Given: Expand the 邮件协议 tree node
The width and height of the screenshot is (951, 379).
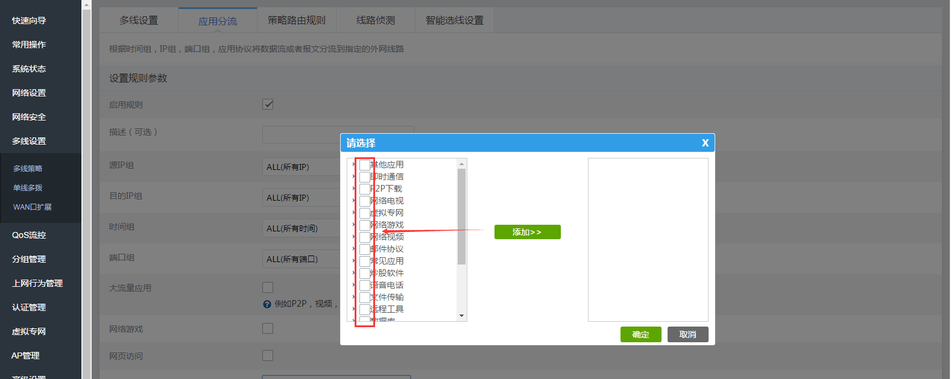Looking at the screenshot, I should (x=353, y=249).
